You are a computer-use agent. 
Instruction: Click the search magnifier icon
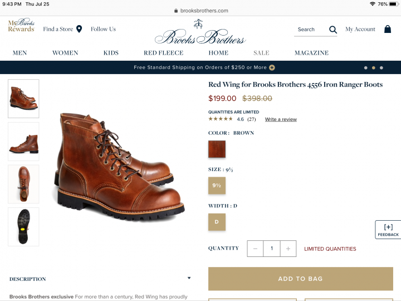coord(333,30)
